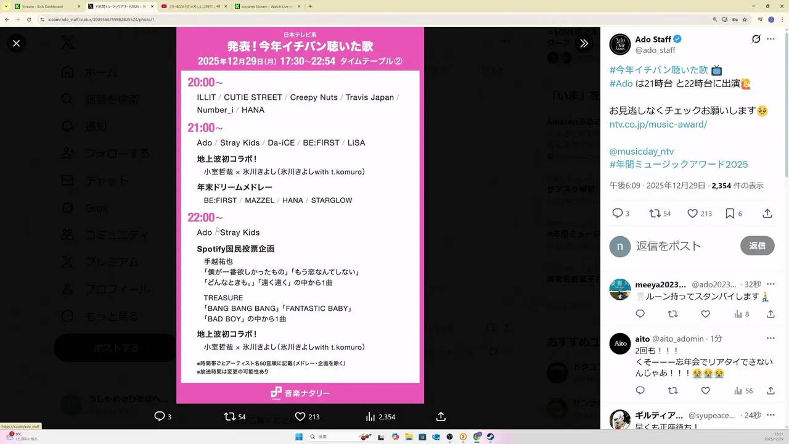Open the #Ado hashtag link
789x444 pixels.
click(x=621, y=83)
